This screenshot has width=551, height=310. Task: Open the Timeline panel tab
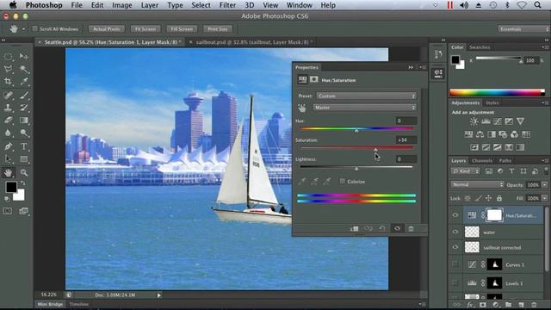[x=78, y=304]
